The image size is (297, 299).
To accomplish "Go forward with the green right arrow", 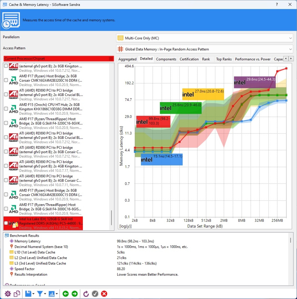I will pyautogui.click(x=75, y=294).
